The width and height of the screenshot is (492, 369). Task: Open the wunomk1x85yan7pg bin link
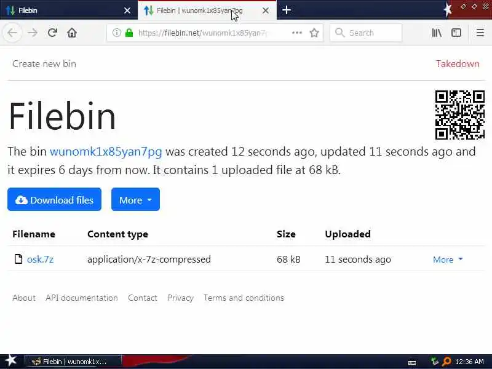[106, 151]
